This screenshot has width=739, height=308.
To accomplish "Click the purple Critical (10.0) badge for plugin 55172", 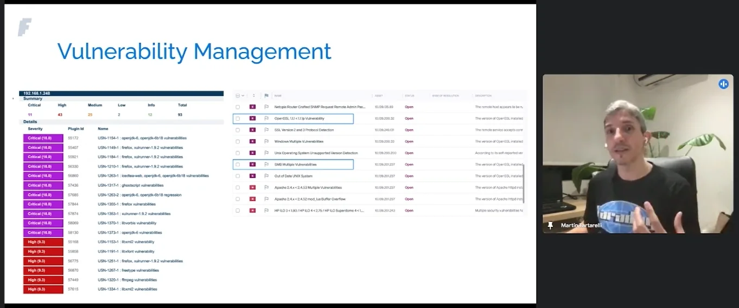I will click(43, 138).
